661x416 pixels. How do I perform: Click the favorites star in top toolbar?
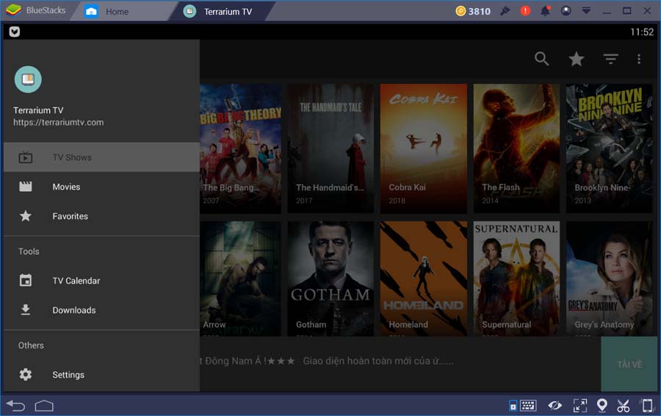577,59
